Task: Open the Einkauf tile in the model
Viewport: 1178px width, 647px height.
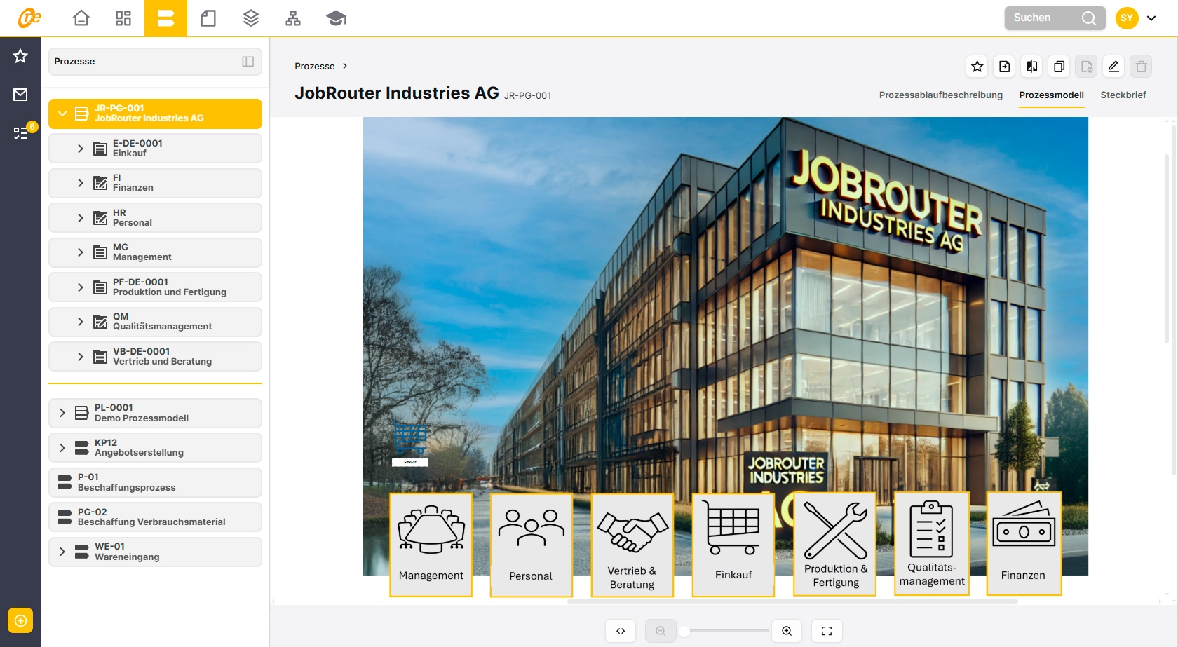Action: 733,545
